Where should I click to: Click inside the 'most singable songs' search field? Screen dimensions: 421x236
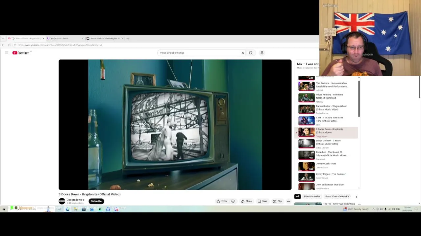[x=199, y=53]
